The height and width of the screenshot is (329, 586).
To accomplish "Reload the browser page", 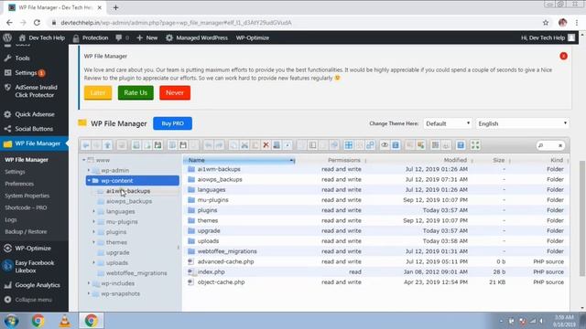I will tap(37, 23).
